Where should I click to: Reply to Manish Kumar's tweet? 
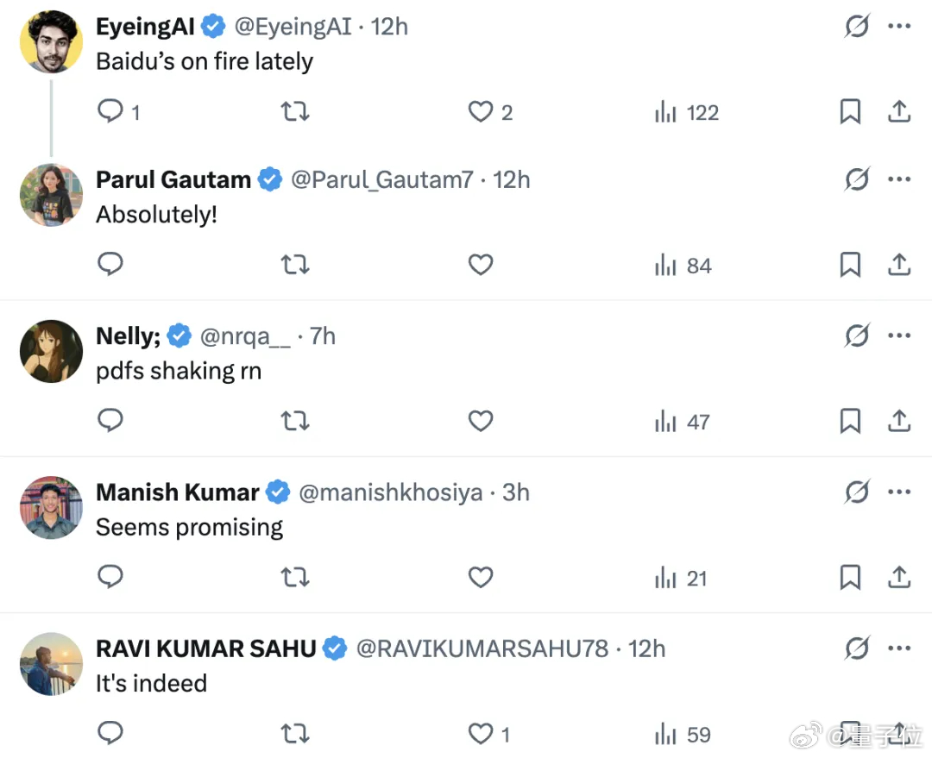click(x=110, y=577)
